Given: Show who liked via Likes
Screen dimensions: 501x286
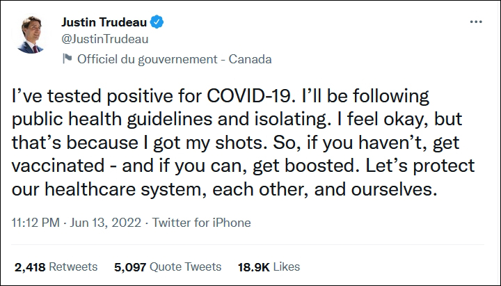Looking at the screenshot, I should click(287, 267).
